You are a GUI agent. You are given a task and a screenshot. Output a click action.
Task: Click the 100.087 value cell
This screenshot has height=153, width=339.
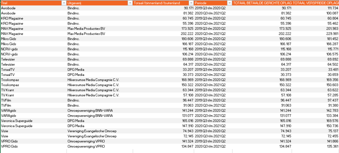tap(315, 13)
